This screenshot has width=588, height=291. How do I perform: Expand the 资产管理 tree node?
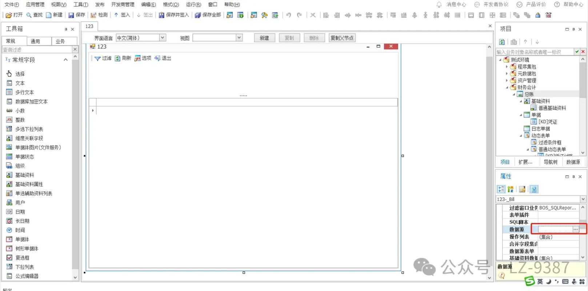(507, 80)
